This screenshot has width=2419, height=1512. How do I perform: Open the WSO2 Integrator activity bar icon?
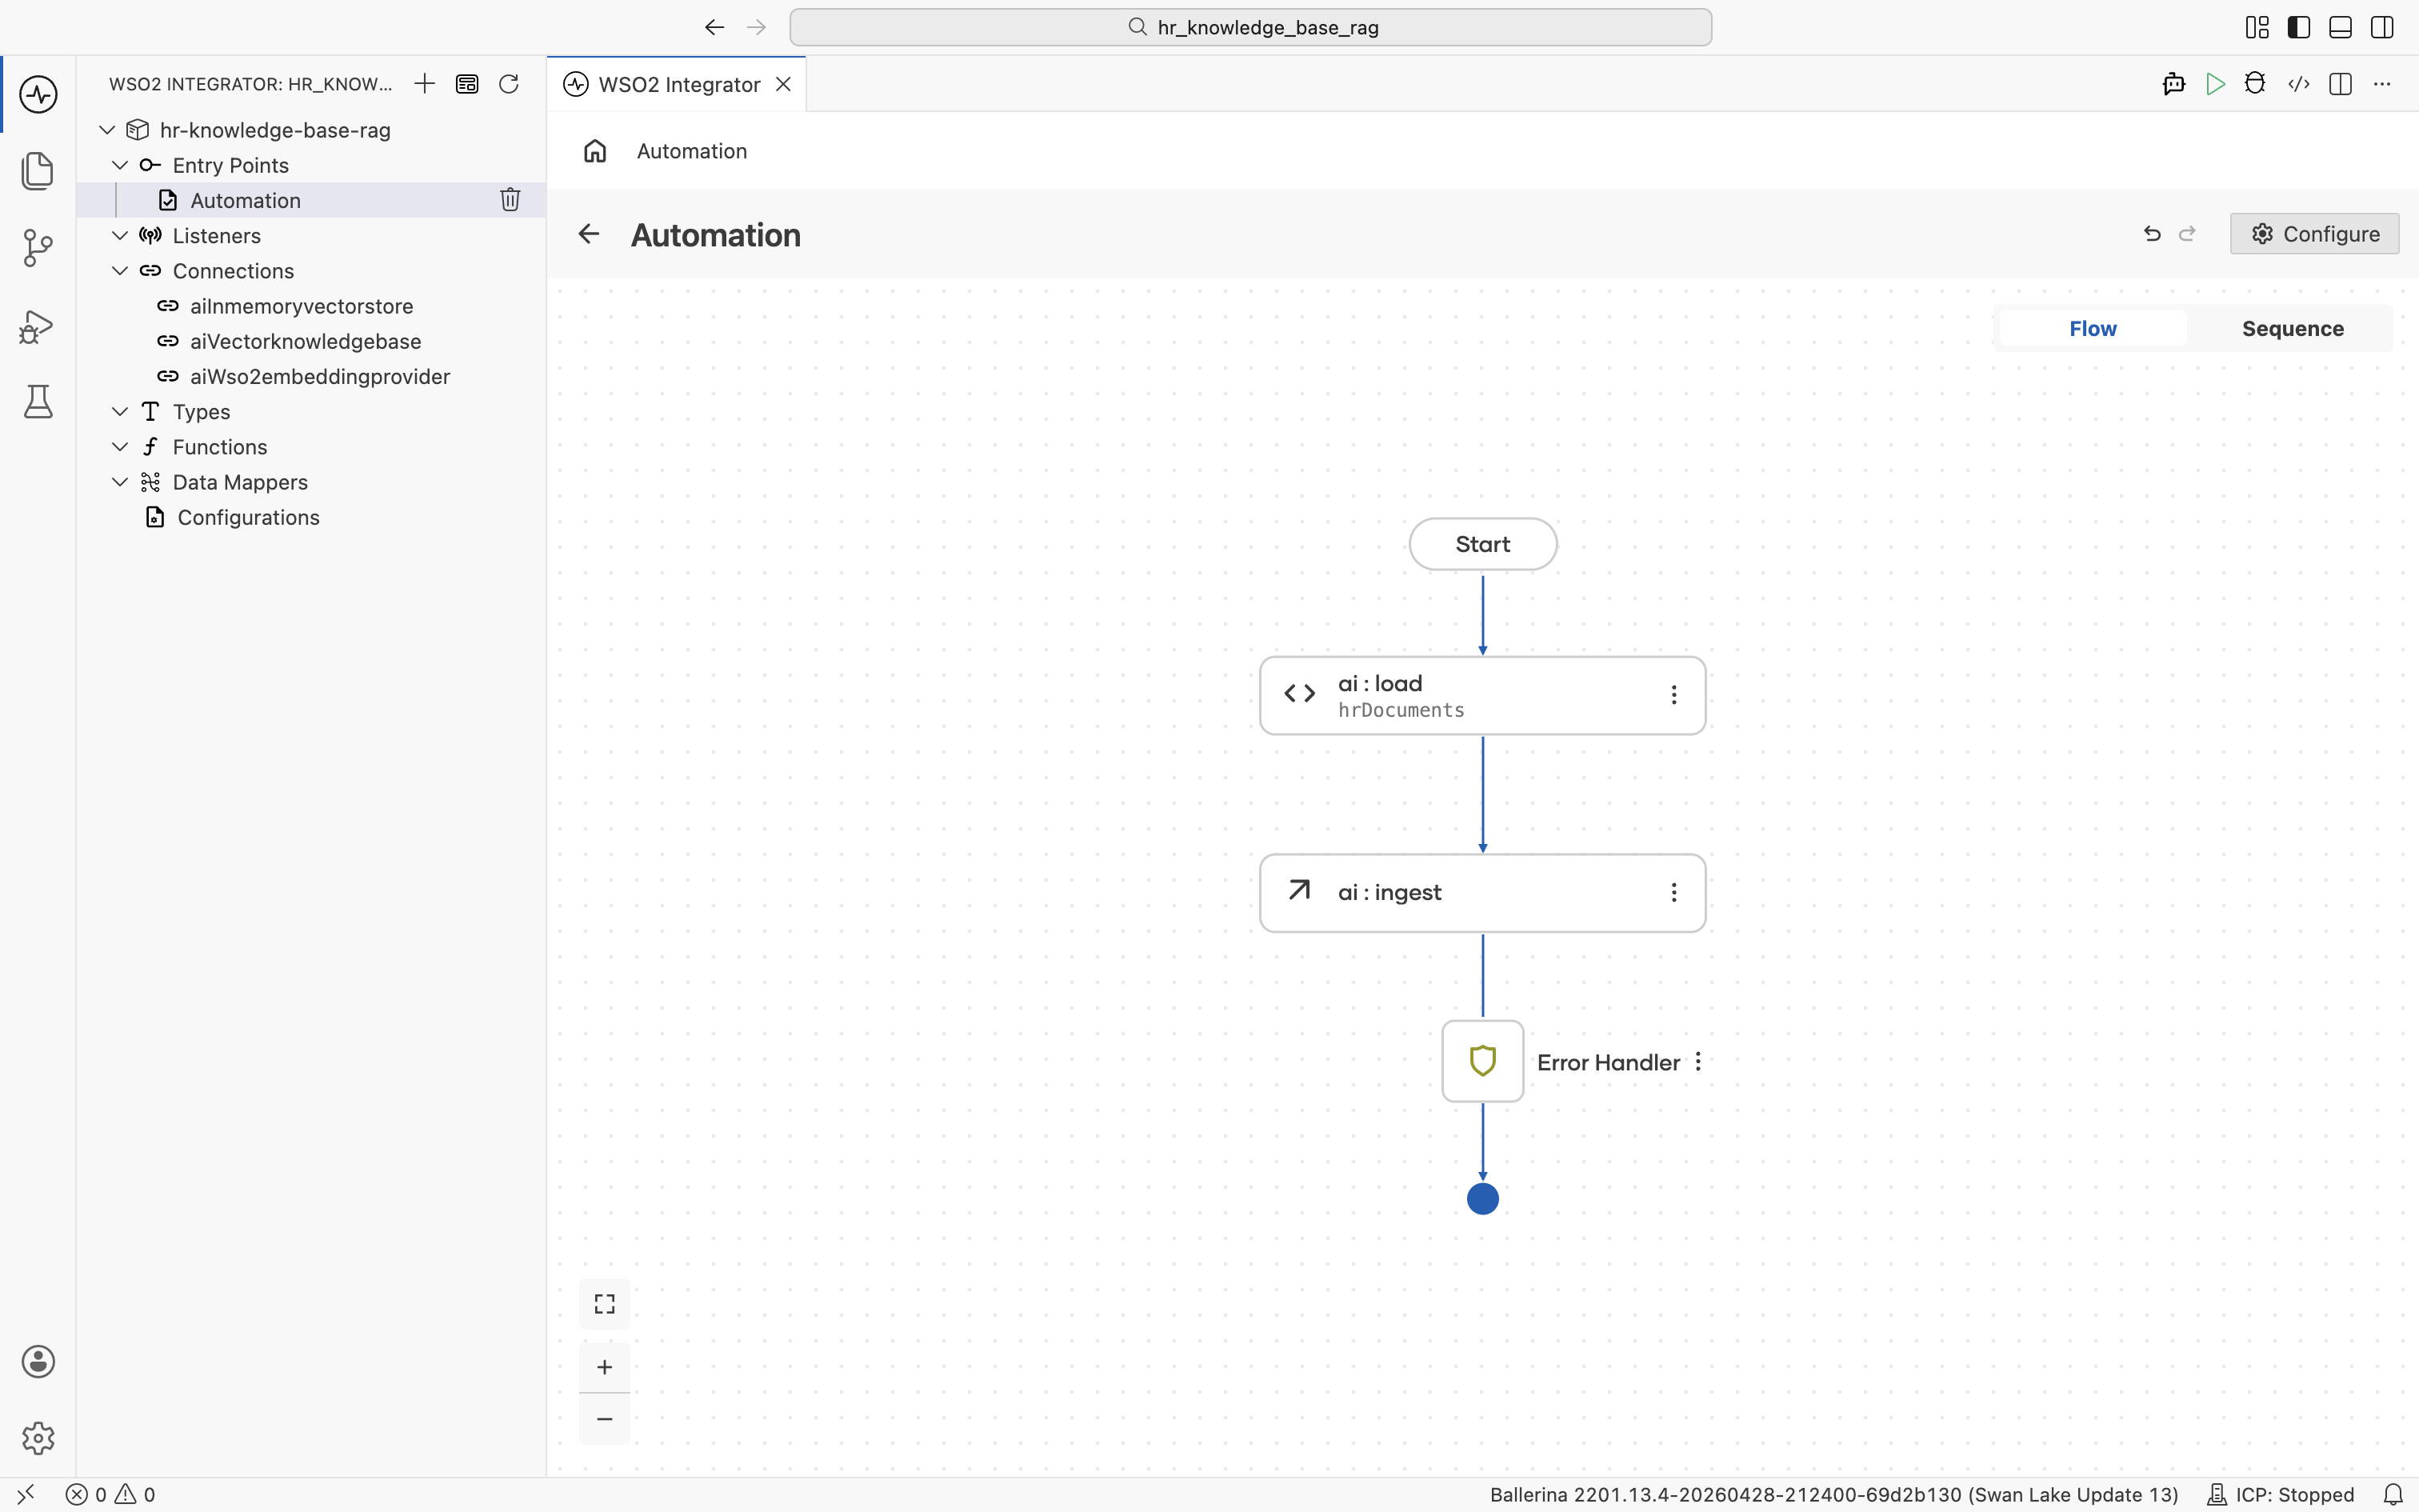[x=38, y=95]
